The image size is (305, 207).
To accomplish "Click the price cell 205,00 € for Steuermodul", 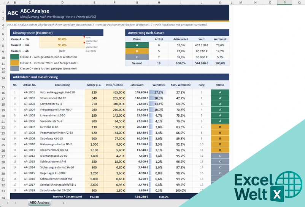I will click(114, 98).
